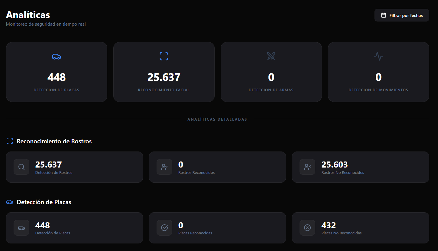Click the zero value for Placas Reconocidas
This screenshot has height=251, width=438.
[181, 225]
